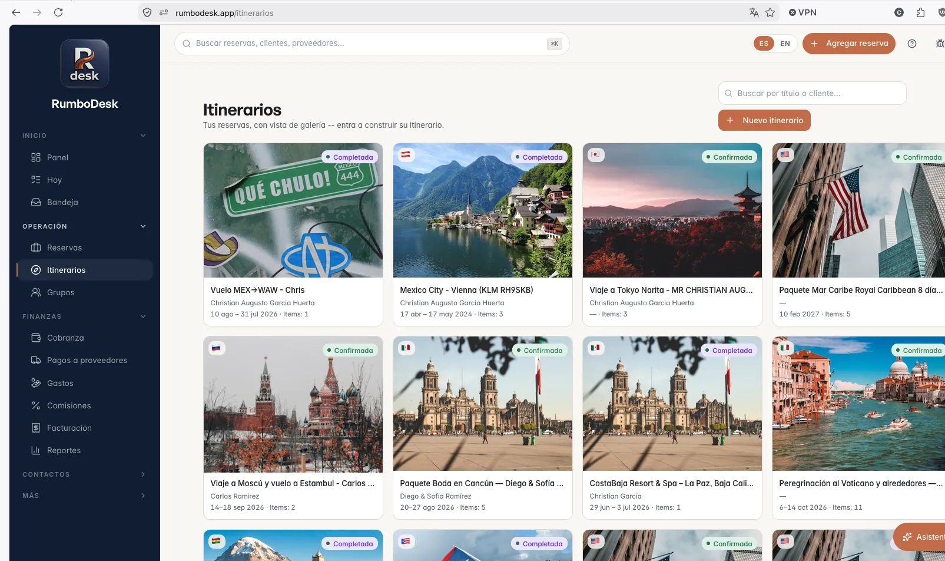The height and width of the screenshot is (561, 945).
Task: Click Italy flag on Vaticano card
Action: pos(785,348)
